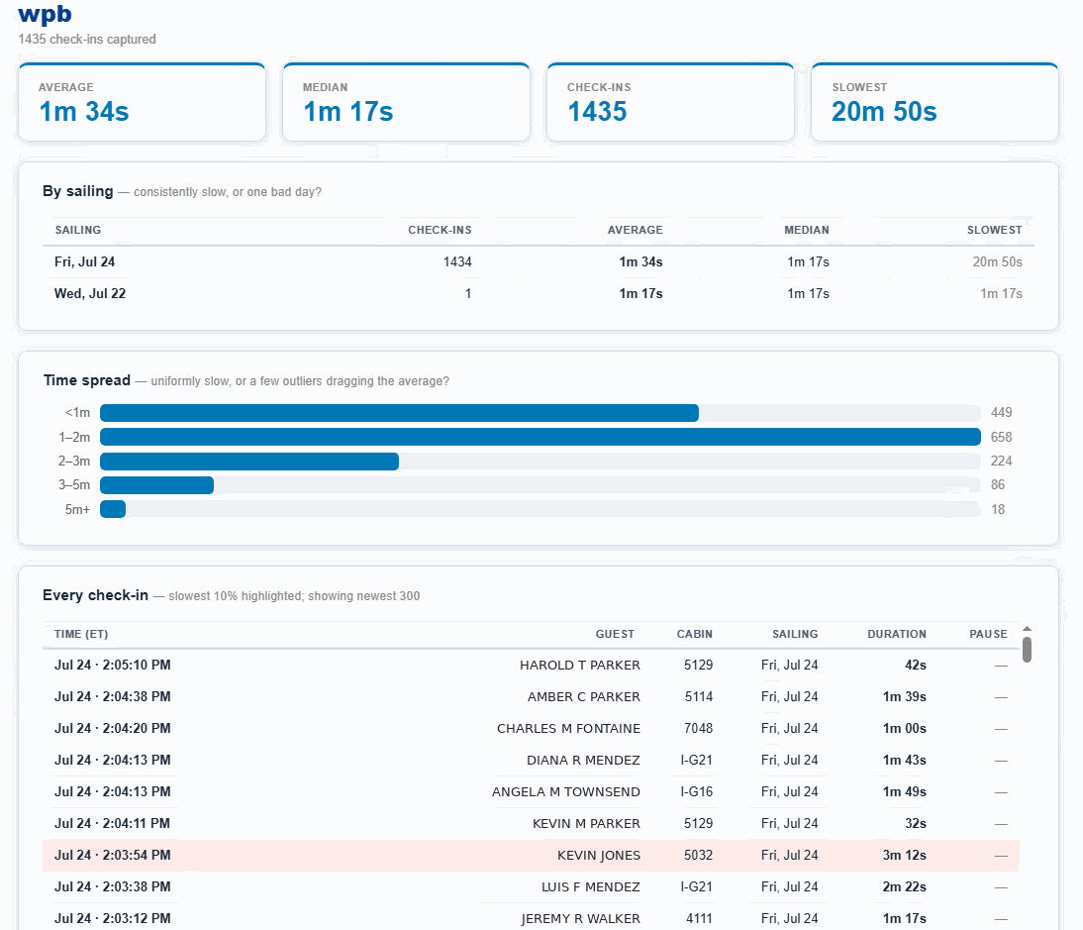Click the Jul 24 · 2:04:11 PM timestamp

tap(113, 824)
